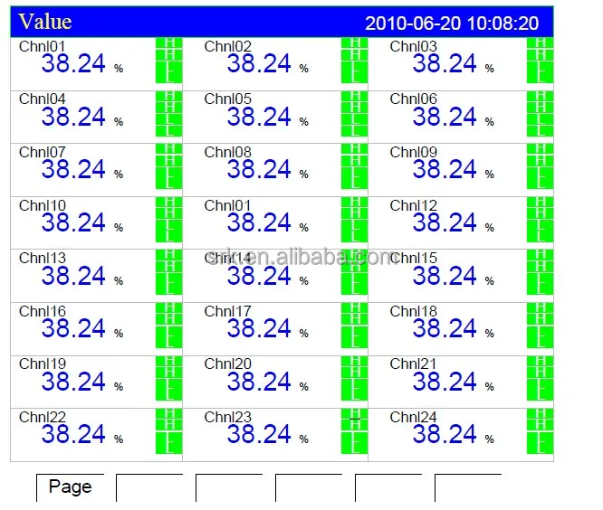
Task: Select Chnl16 green alarm indicator
Action: pyautogui.click(x=168, y=326)
